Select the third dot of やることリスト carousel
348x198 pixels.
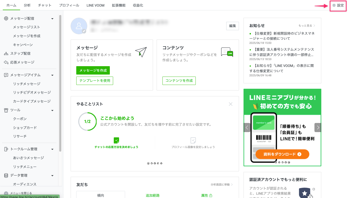pos(155,164)
